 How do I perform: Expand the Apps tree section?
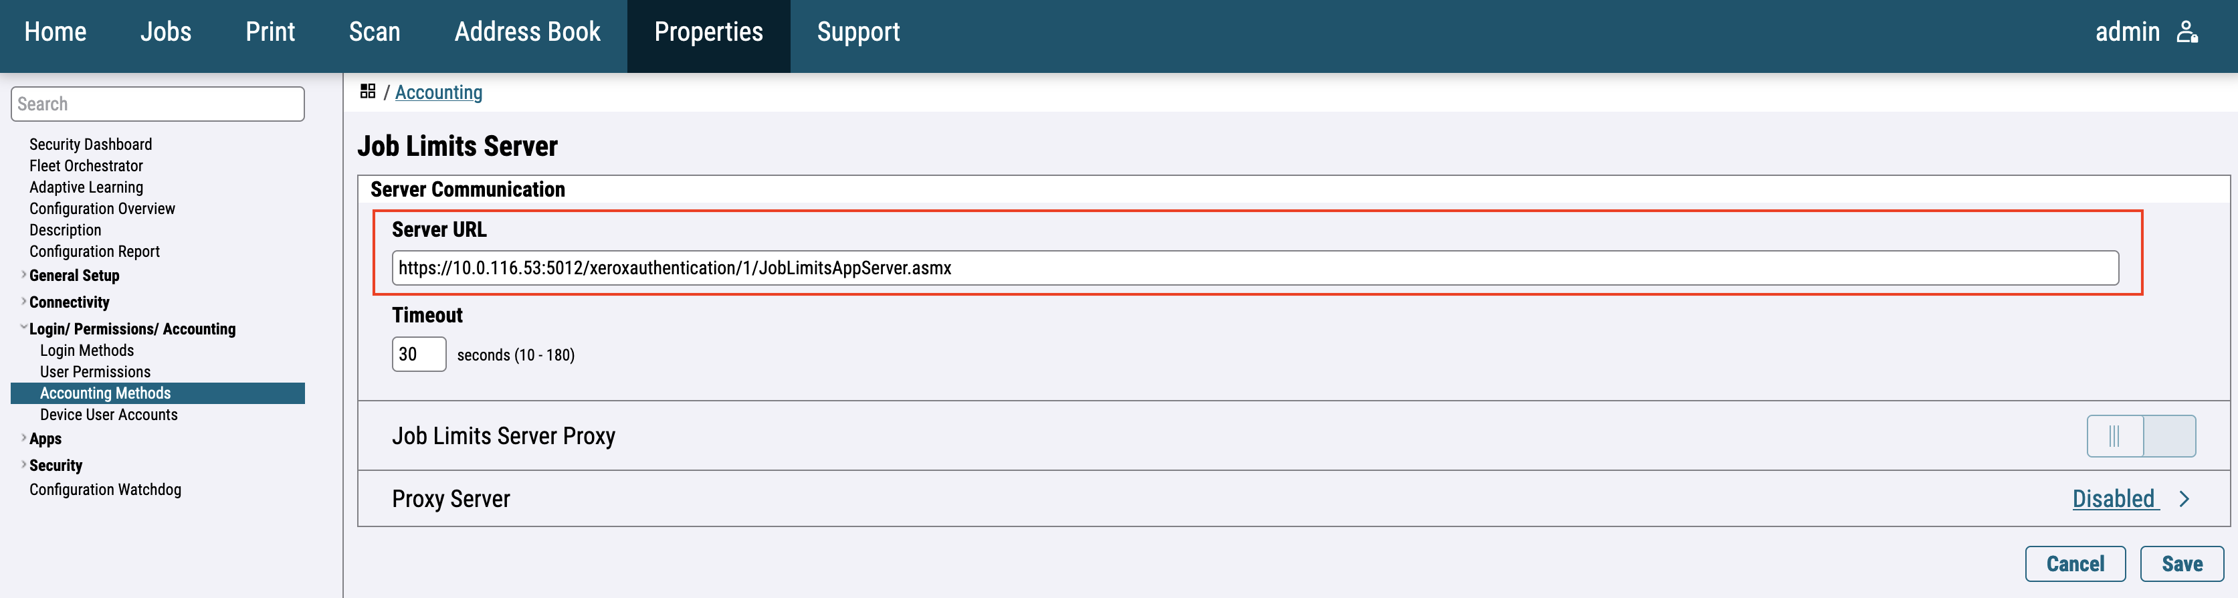pyautogui.click(x=23, y=438)
